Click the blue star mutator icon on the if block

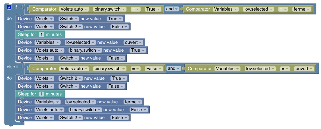[x=9, y=7]
